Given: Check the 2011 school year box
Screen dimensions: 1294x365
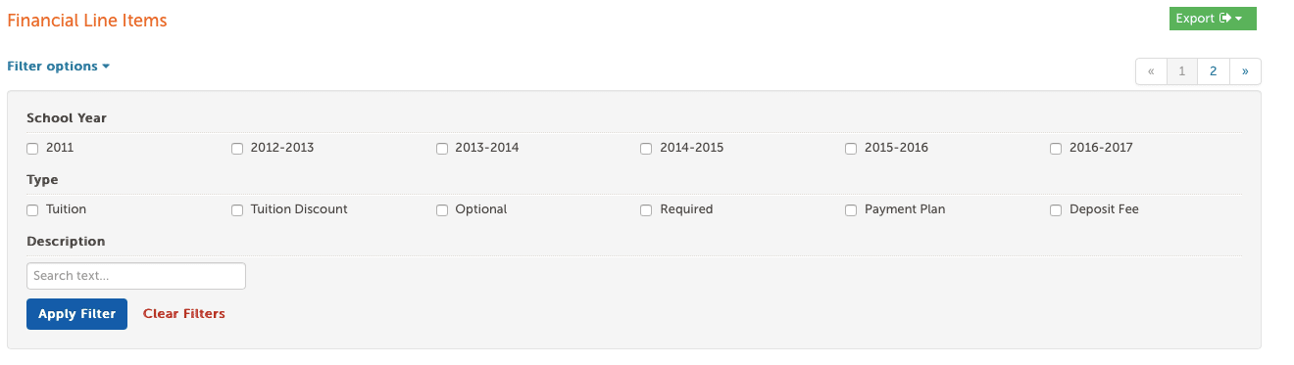Looking at the screenshot, I should [x=32, y=149].
